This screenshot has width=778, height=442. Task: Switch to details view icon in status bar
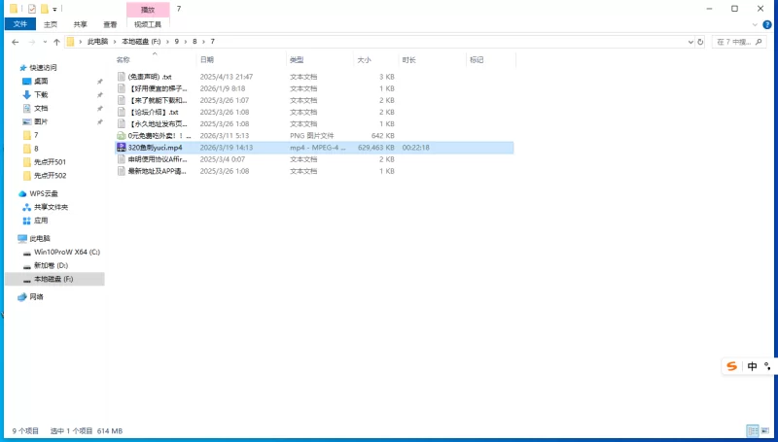(752, 430)
